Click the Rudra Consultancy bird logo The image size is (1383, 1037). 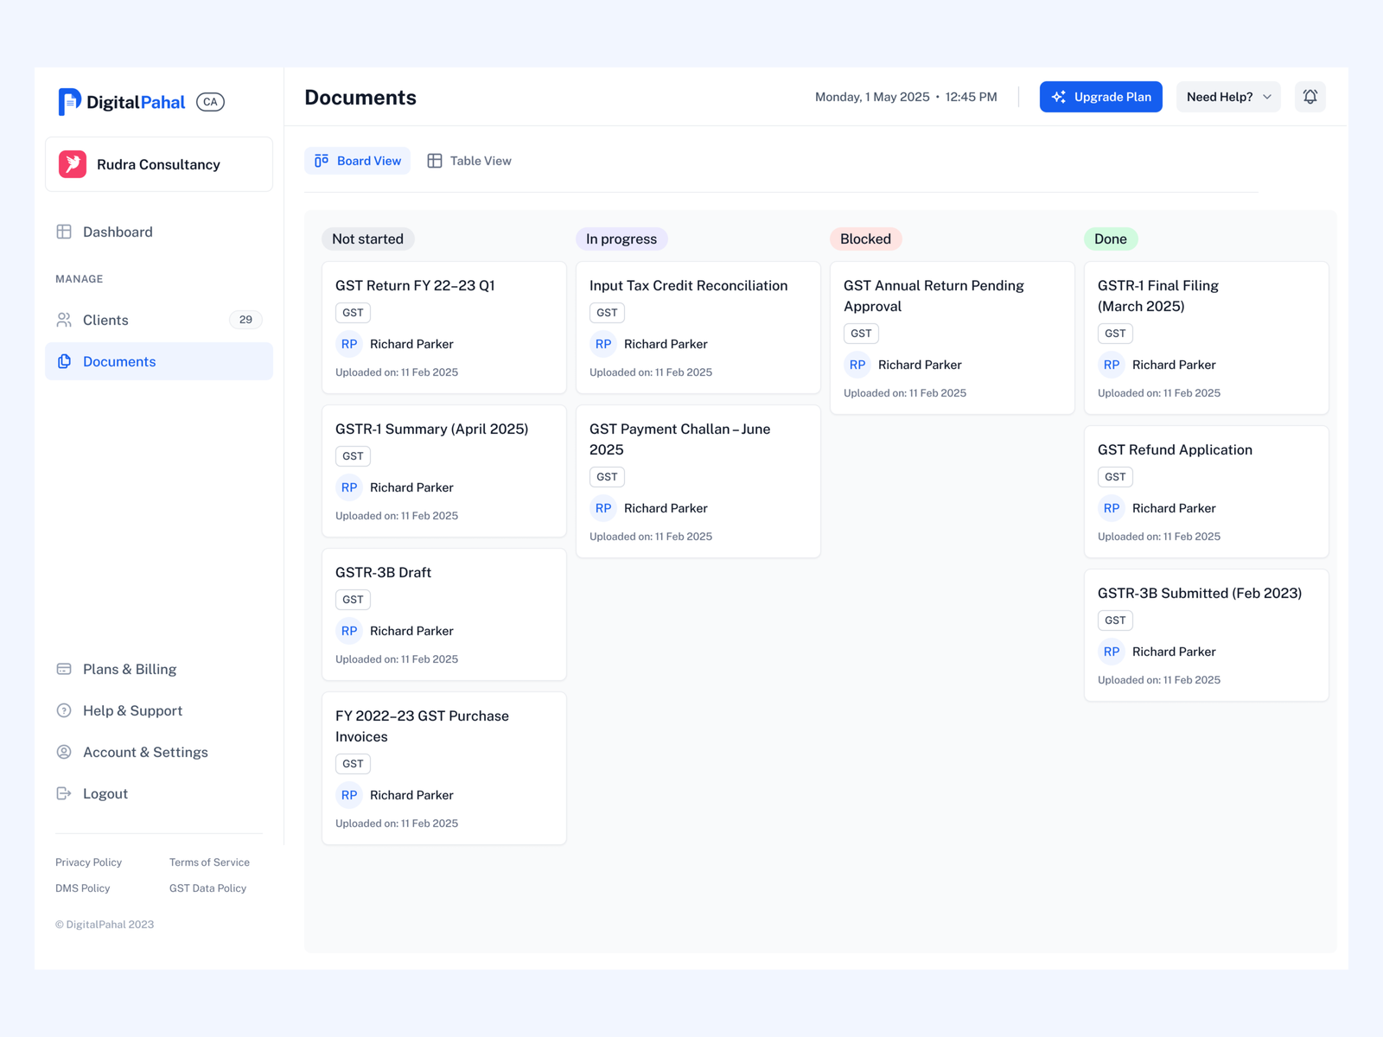coord(73,164)
